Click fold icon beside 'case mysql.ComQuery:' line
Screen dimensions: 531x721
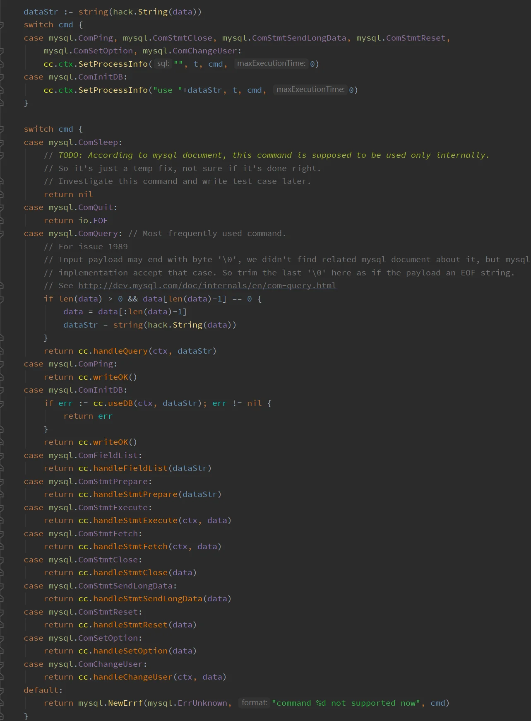pyautogui.click(x=2, y=234)
